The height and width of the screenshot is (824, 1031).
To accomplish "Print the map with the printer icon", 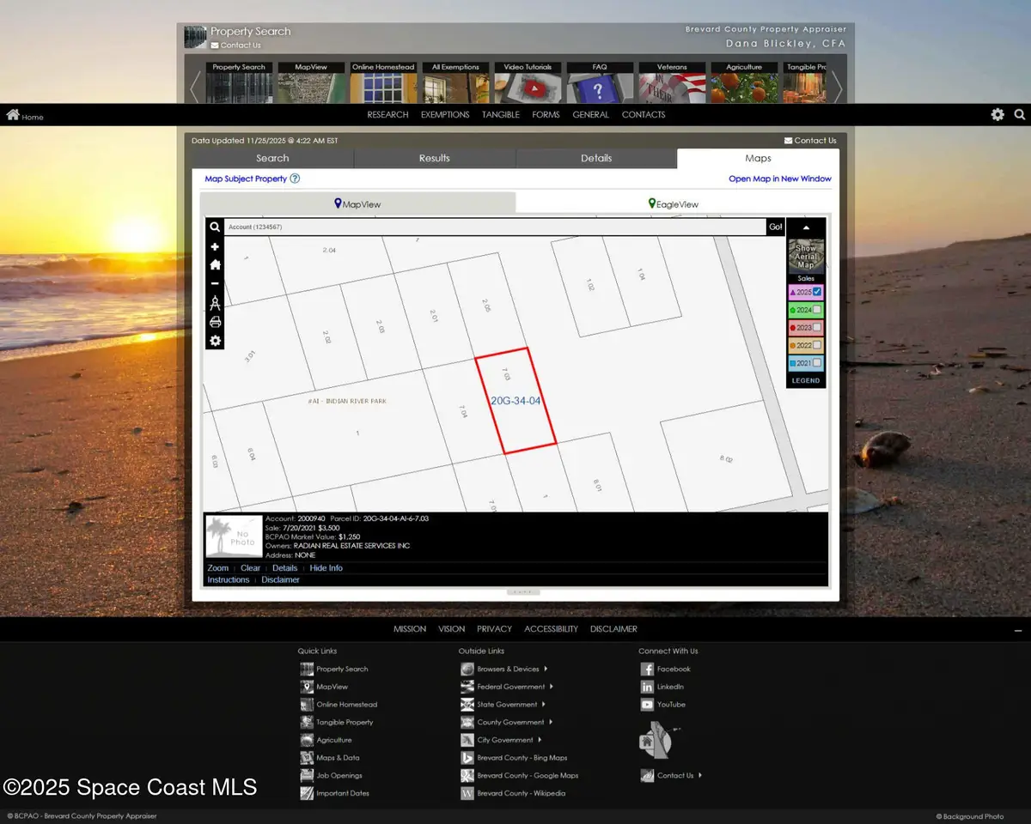I will point(214,322).
